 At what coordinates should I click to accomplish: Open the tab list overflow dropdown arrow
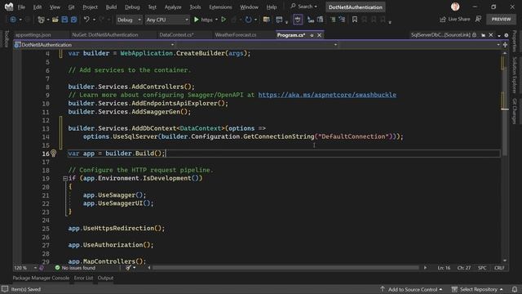498,35
